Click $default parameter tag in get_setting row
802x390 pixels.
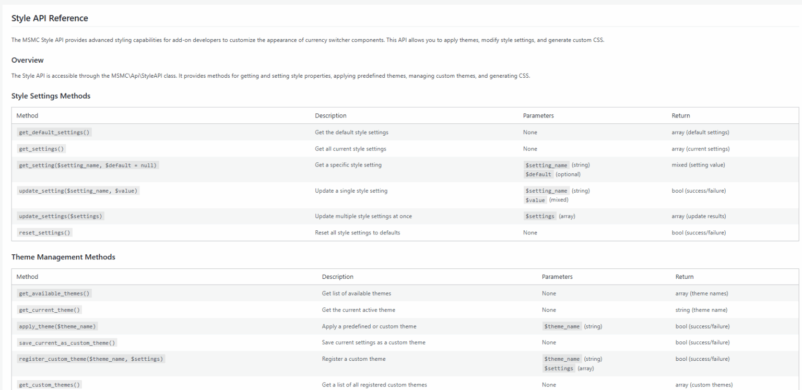coord(537,174)
